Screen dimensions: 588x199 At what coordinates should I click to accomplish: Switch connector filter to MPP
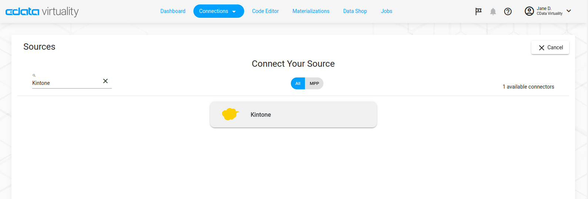tap(314, 83)
